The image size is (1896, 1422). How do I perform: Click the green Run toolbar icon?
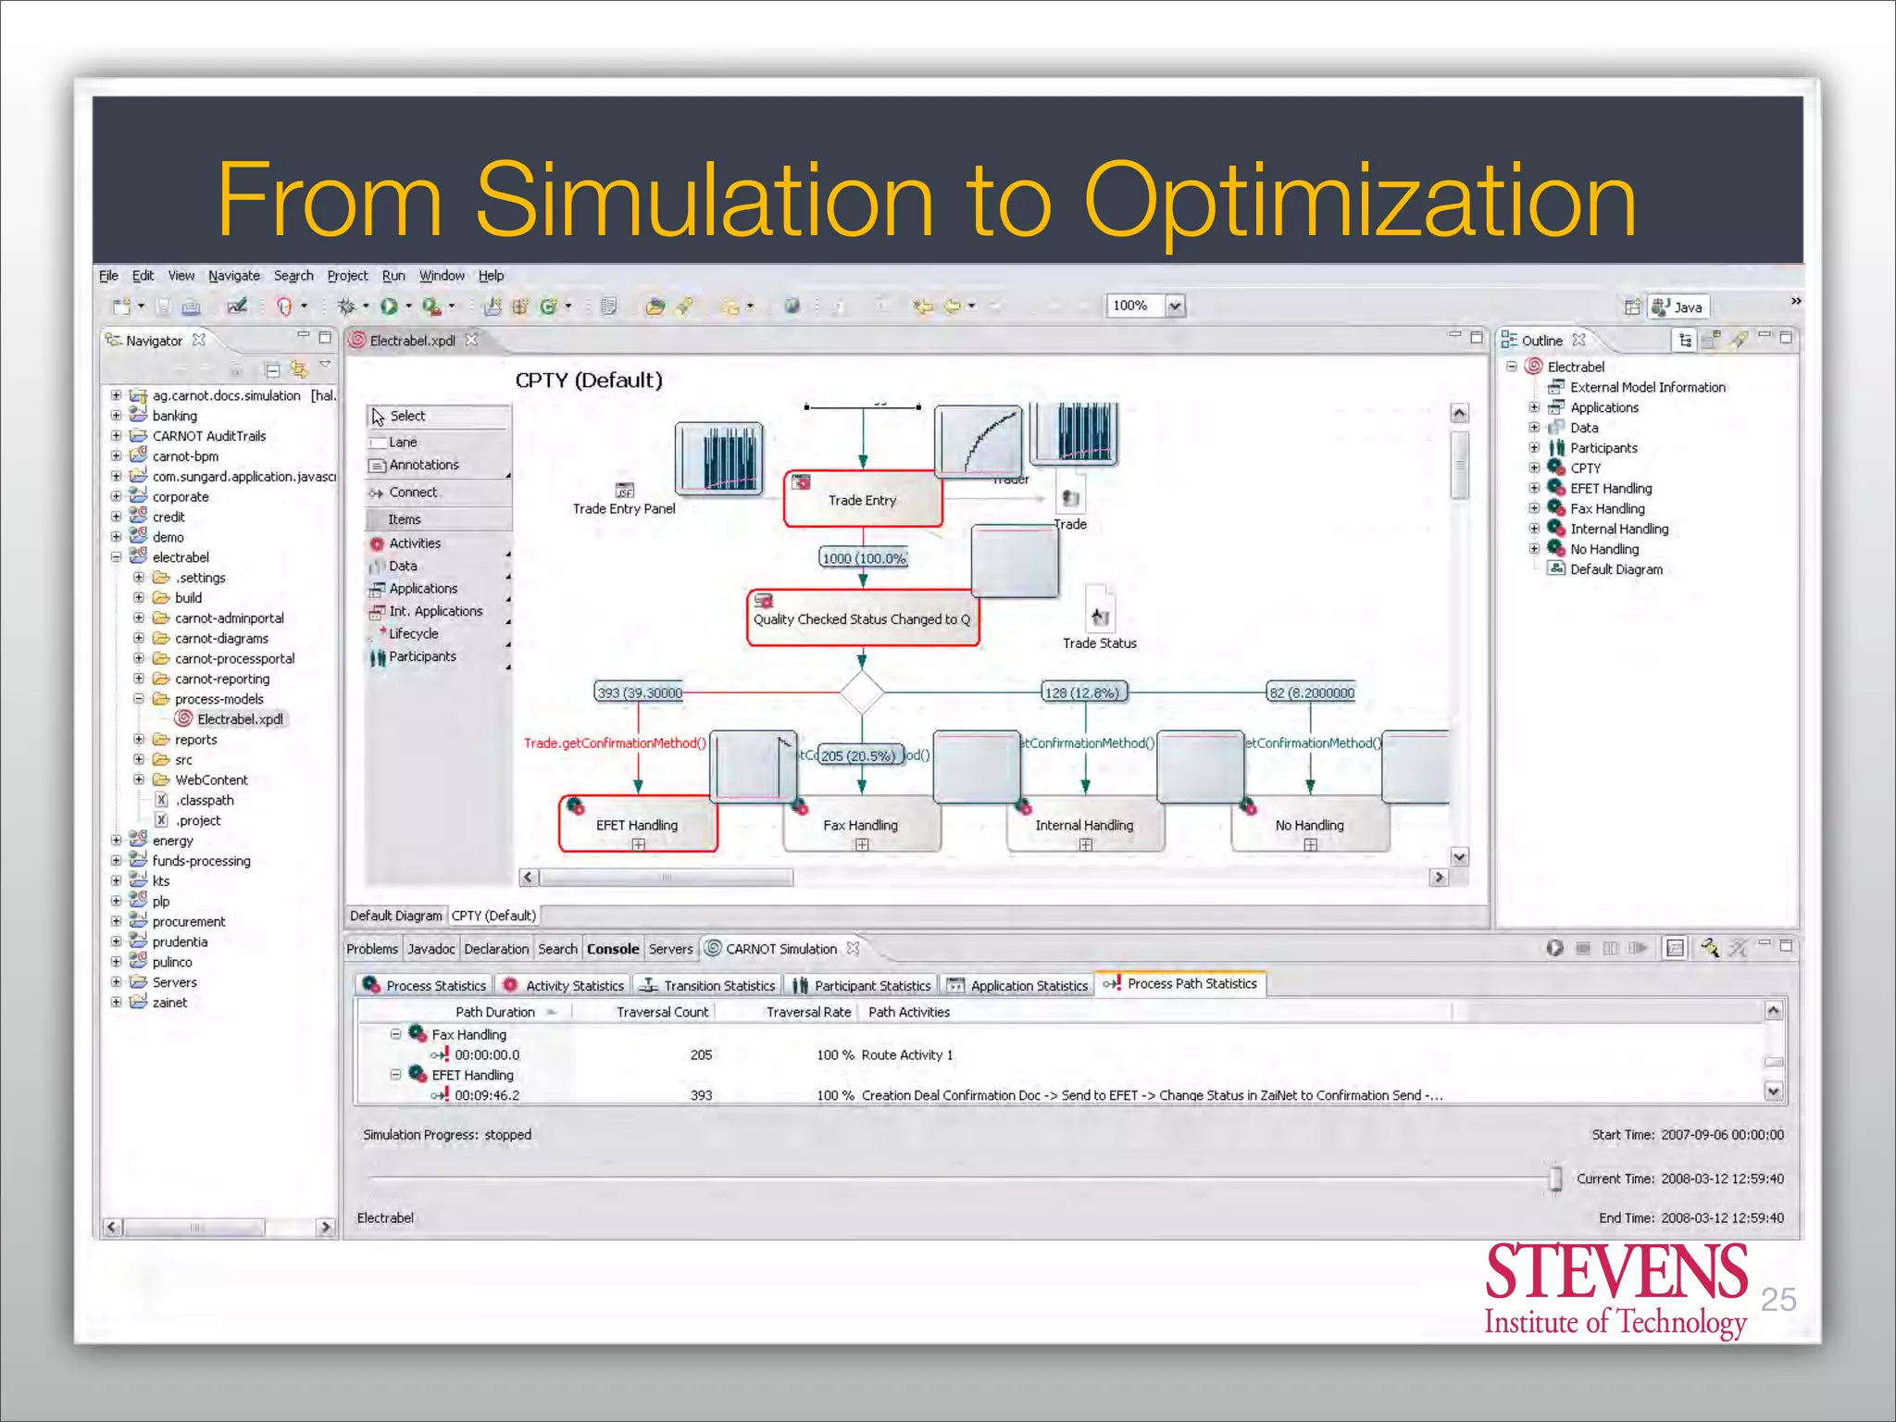tap(389, 306)
